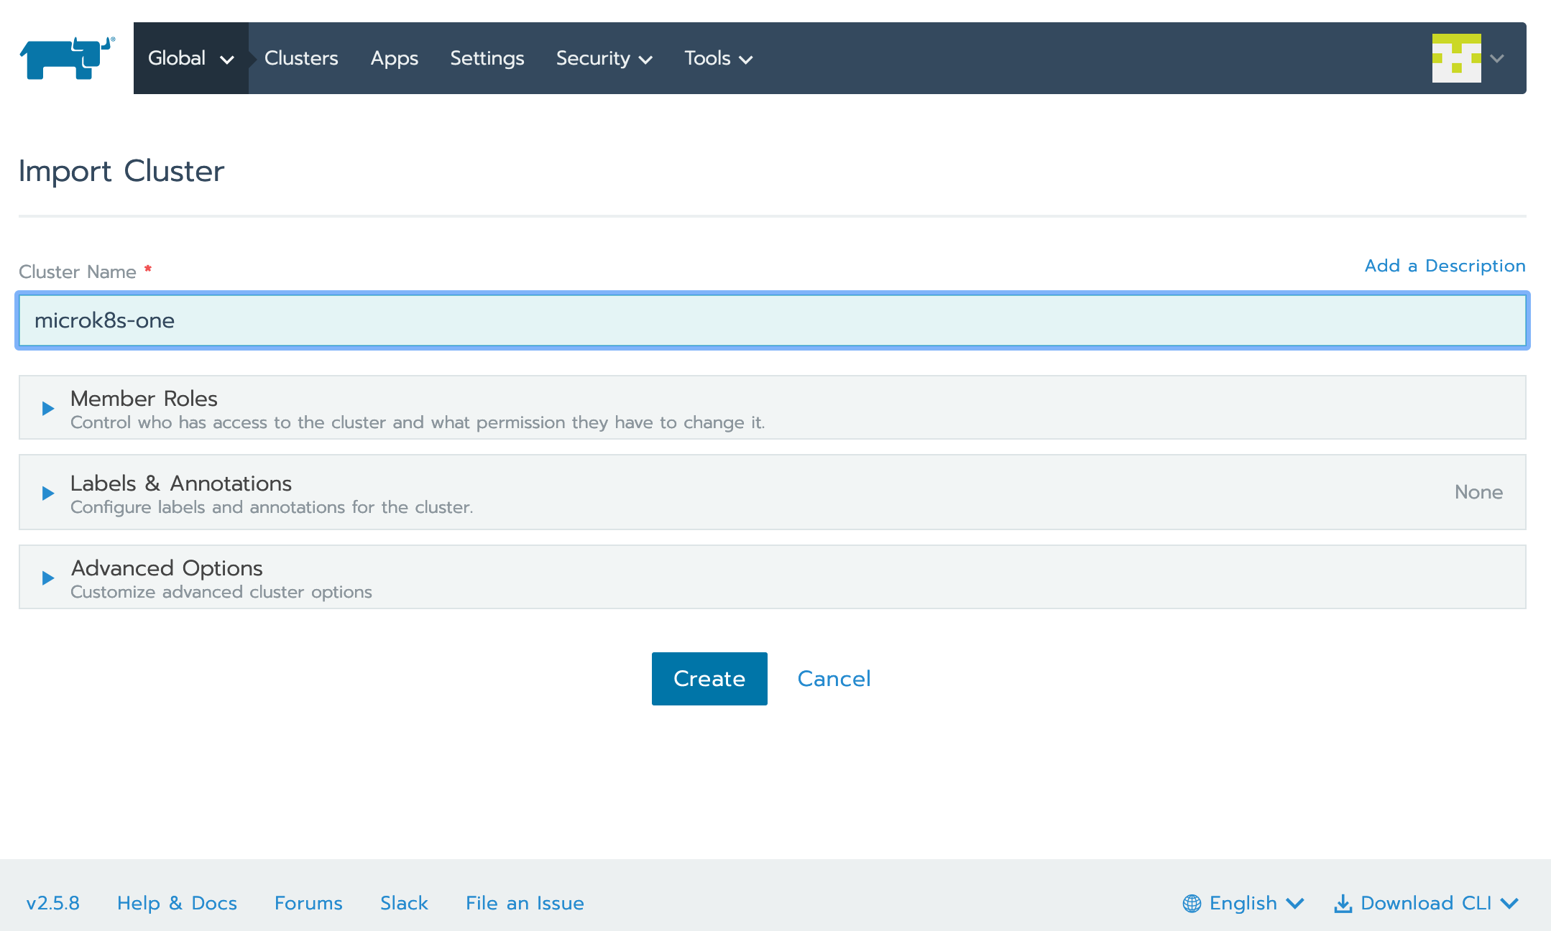Viewport: 1551px width, 931px height.
Task: Open the Global scope dropdown
Action: coord(190,58)
